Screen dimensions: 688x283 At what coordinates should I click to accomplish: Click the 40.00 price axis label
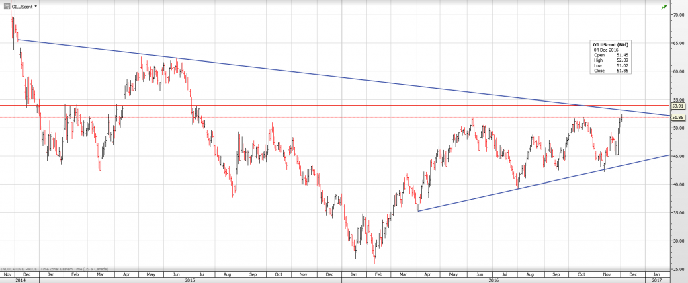point(677,184)
